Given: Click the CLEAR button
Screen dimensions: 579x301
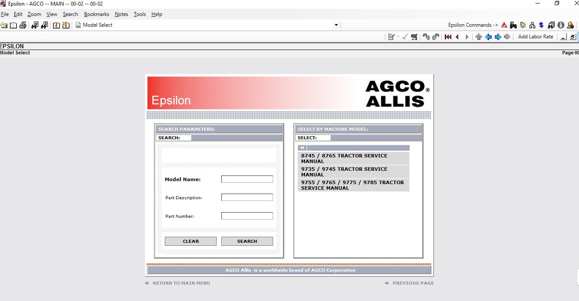Looking at the screenshot, I should pos(191,241).
